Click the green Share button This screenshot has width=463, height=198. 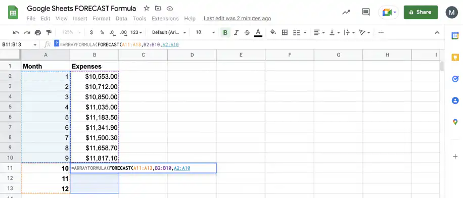click(421, 12)
